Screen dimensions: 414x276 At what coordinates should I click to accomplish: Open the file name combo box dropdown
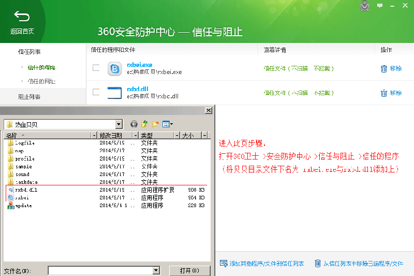pos(156,270)
